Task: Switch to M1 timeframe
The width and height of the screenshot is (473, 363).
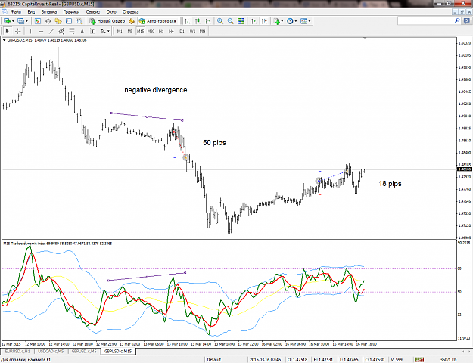Action: [x=120, y=31]
